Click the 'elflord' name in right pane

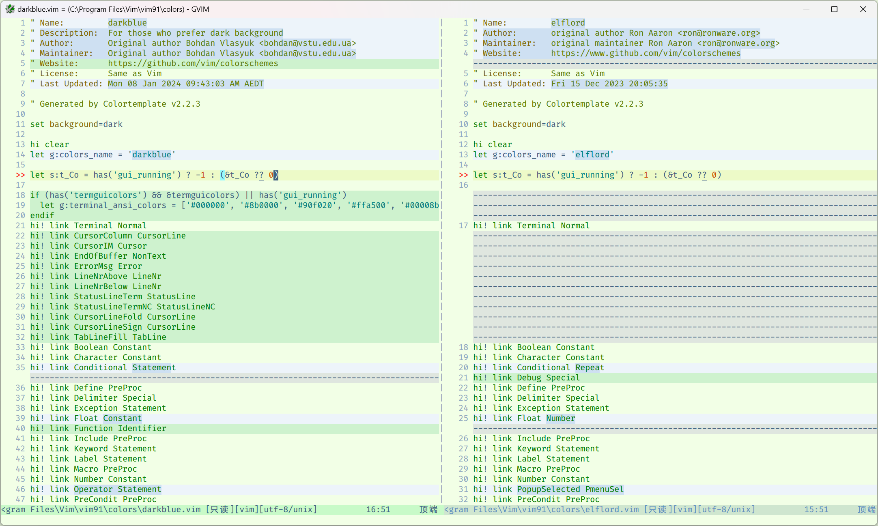pyautogui.click(x=568, y=23)
